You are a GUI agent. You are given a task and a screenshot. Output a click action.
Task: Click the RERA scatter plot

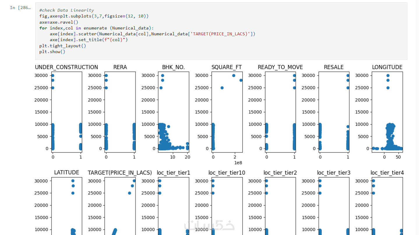[x=120, y=112]
